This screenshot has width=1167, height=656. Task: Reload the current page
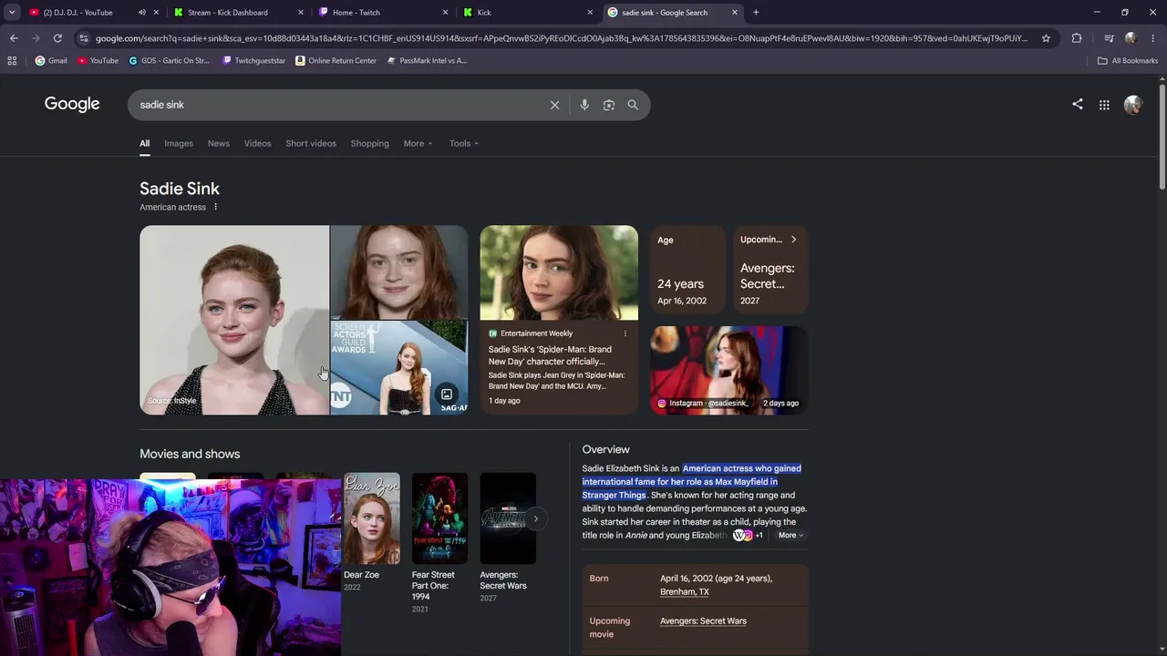pos(57,38)
